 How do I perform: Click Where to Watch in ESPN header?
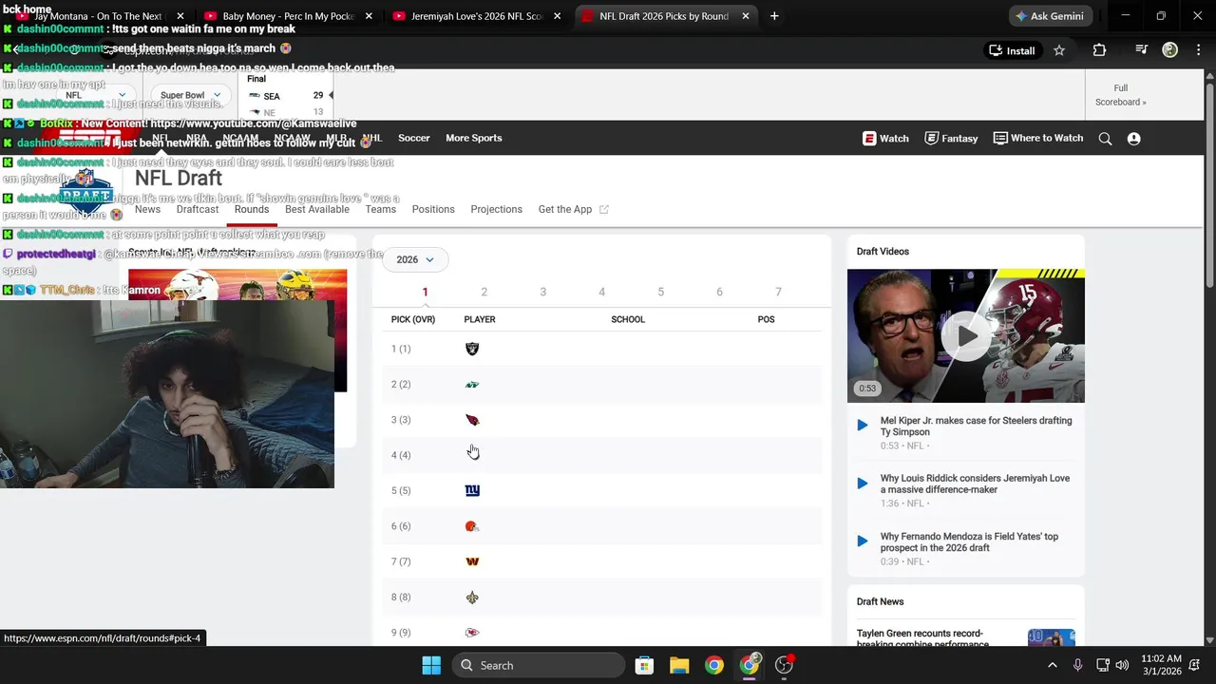pyautogui.click(x=1037, y=138)
